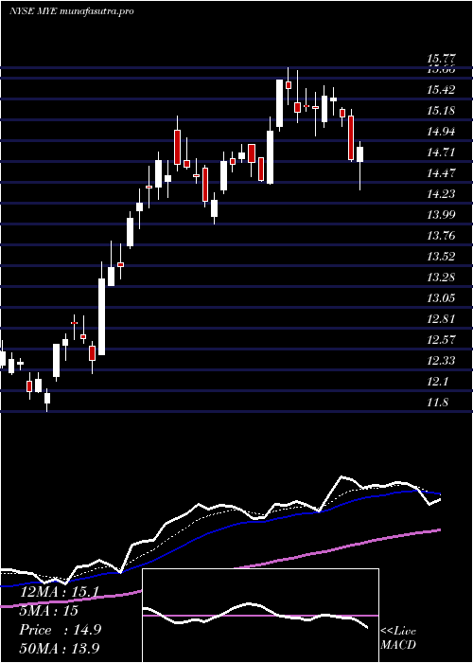Select the 15.18 price level label
Viewport: 473px width, 663px height.
click(441, 111)
